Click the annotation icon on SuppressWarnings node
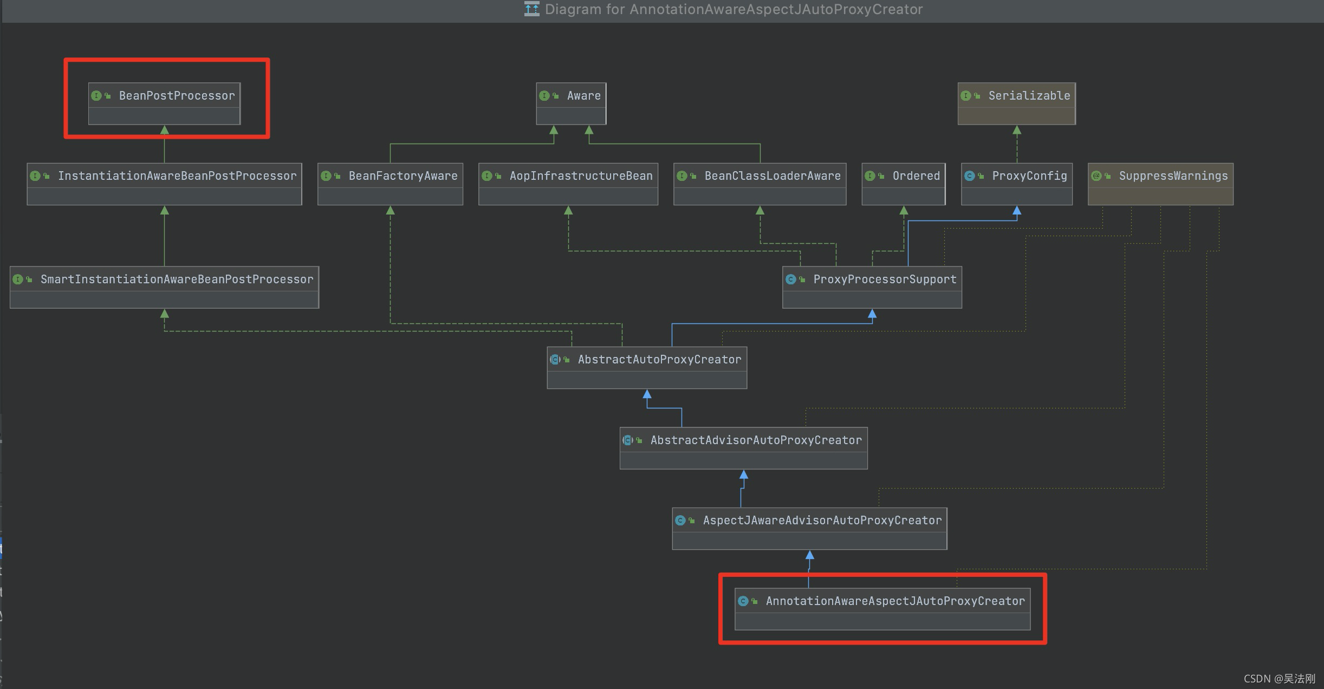 1096,176
